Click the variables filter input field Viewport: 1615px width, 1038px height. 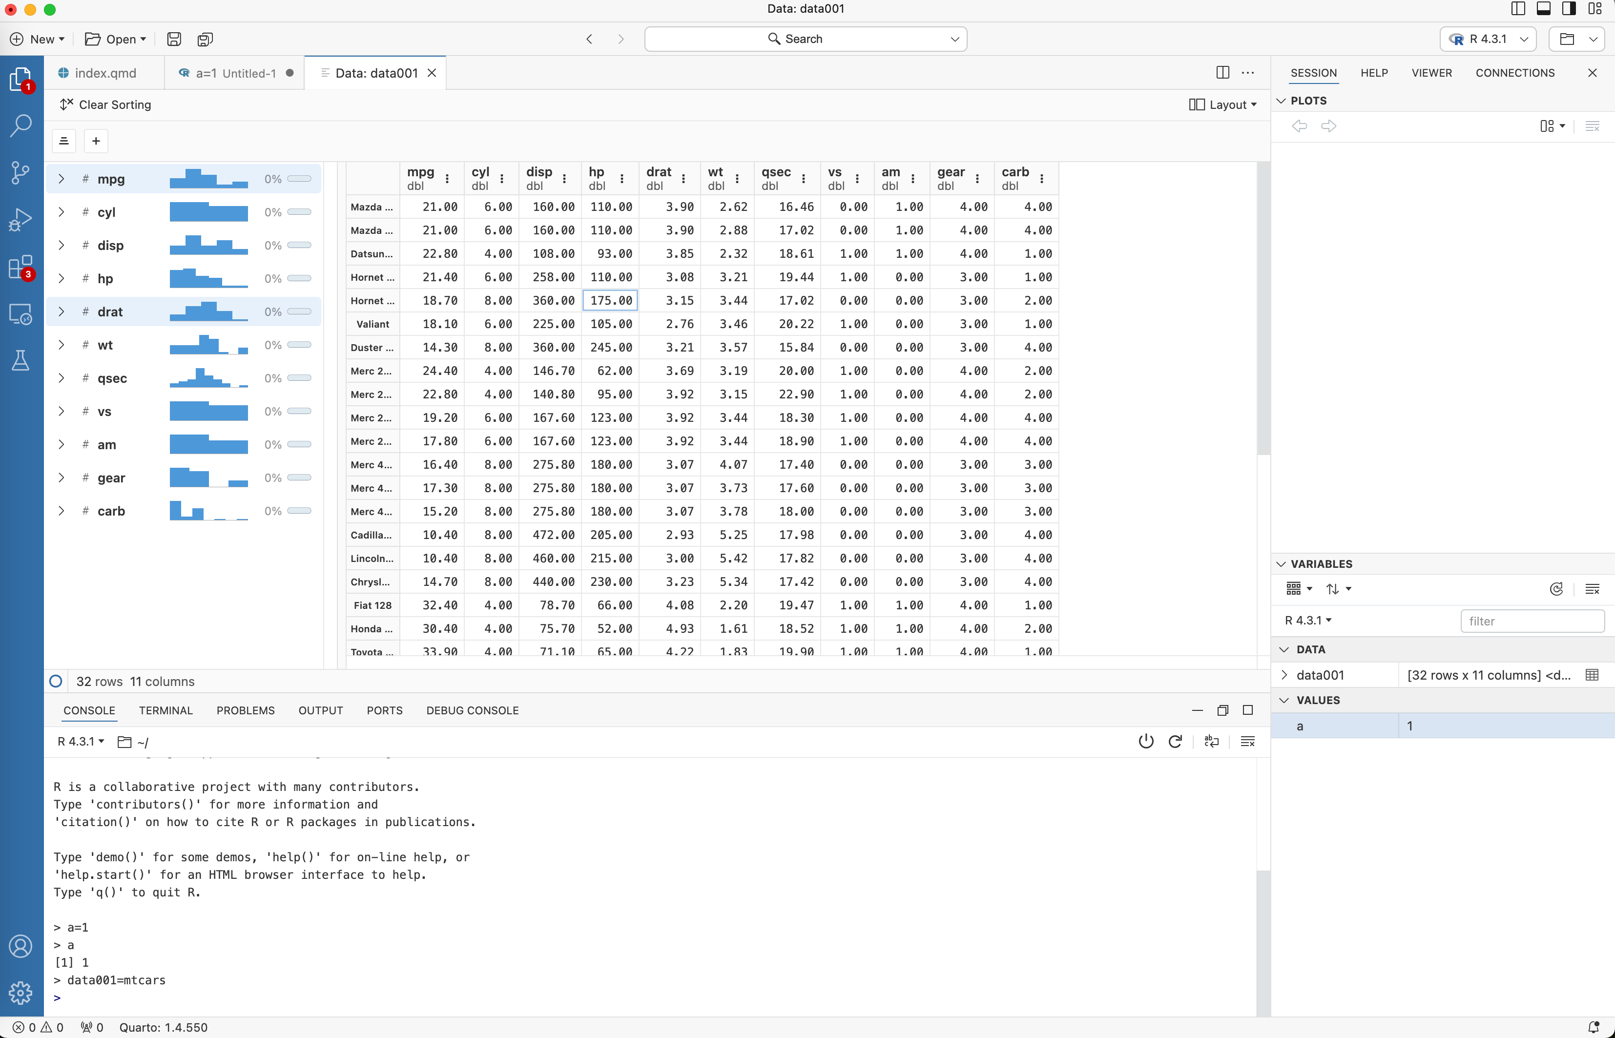1532,621
